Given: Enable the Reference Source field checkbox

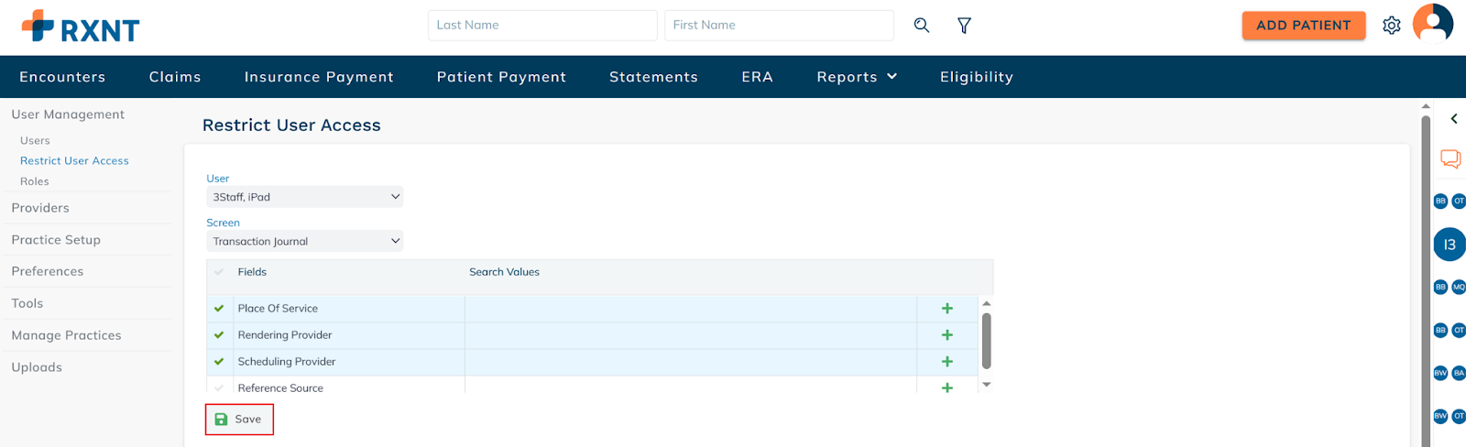Looking at the screenshot, I should coord(219,388).
